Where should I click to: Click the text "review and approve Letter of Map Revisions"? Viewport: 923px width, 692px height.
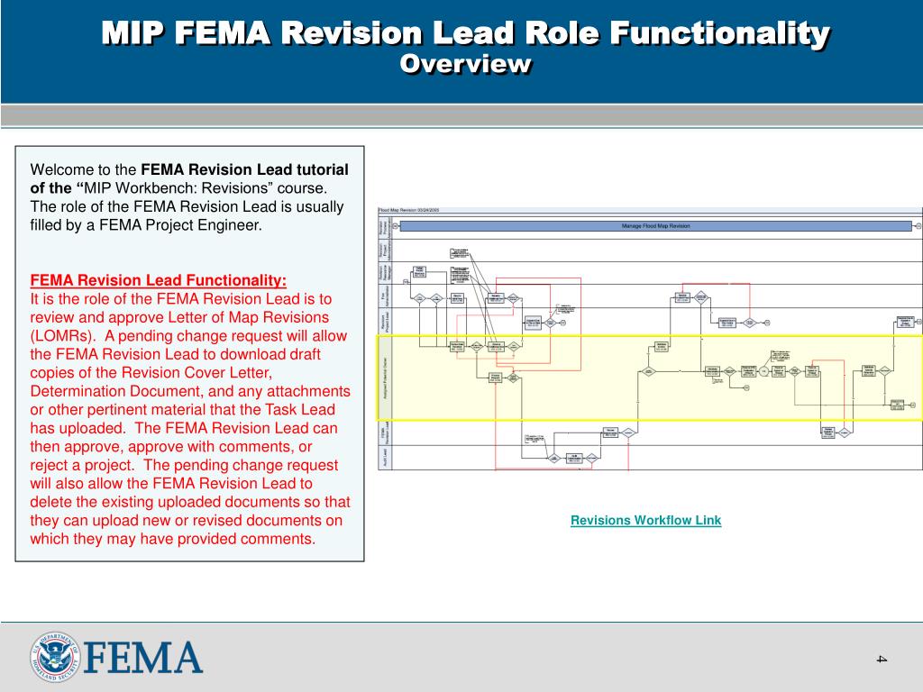[x=179, y=317]
